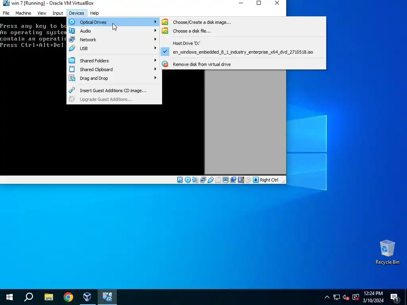Click the mouse integration status icon
407x305 pixels.
click(x=248, y=180)
